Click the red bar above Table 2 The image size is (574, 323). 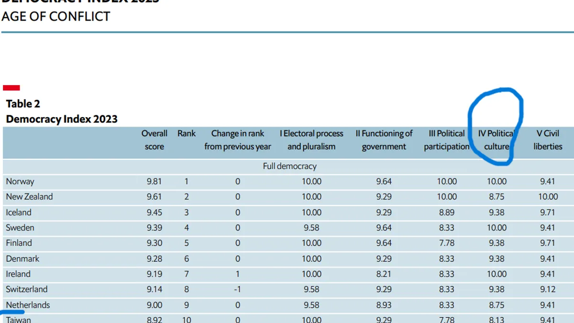click(11, 88)
